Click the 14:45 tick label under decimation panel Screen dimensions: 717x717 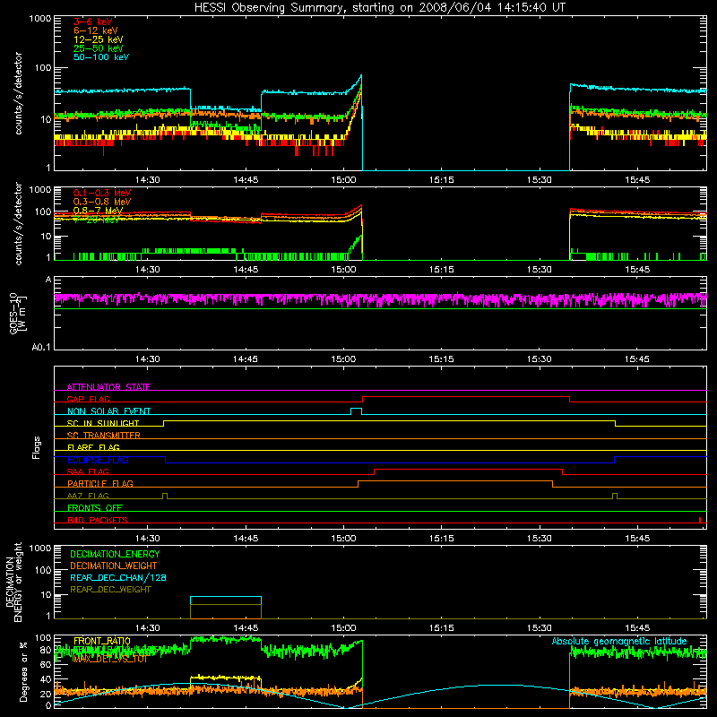pos(246,628)
